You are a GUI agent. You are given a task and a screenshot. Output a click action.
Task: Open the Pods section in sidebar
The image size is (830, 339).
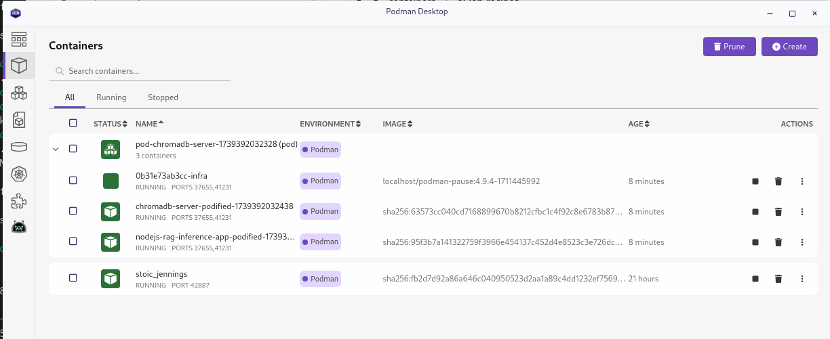pos(19,93)
